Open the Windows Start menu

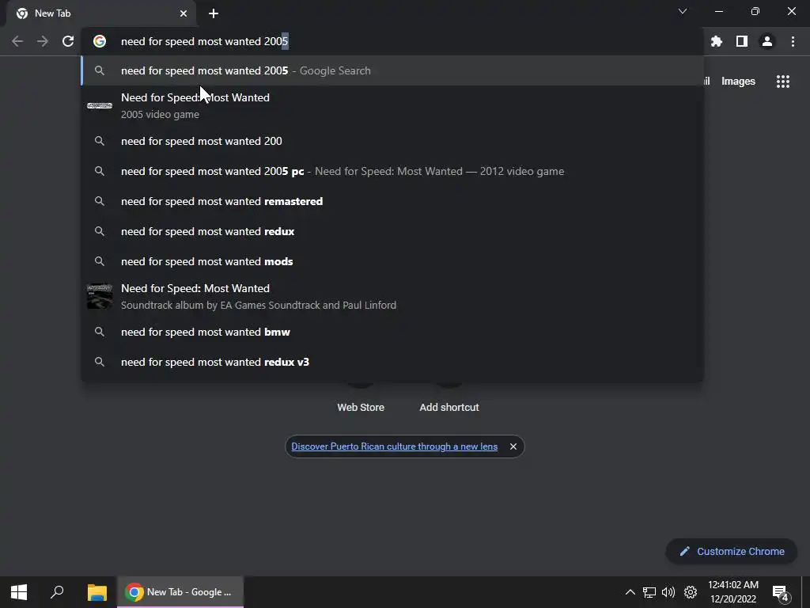pyautogui.click(x=19, y=592)
